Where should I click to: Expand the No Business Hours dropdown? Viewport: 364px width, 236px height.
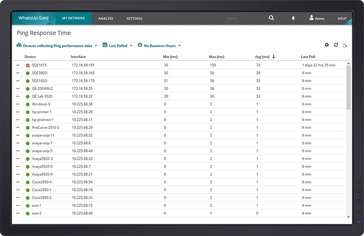[159, 46]
